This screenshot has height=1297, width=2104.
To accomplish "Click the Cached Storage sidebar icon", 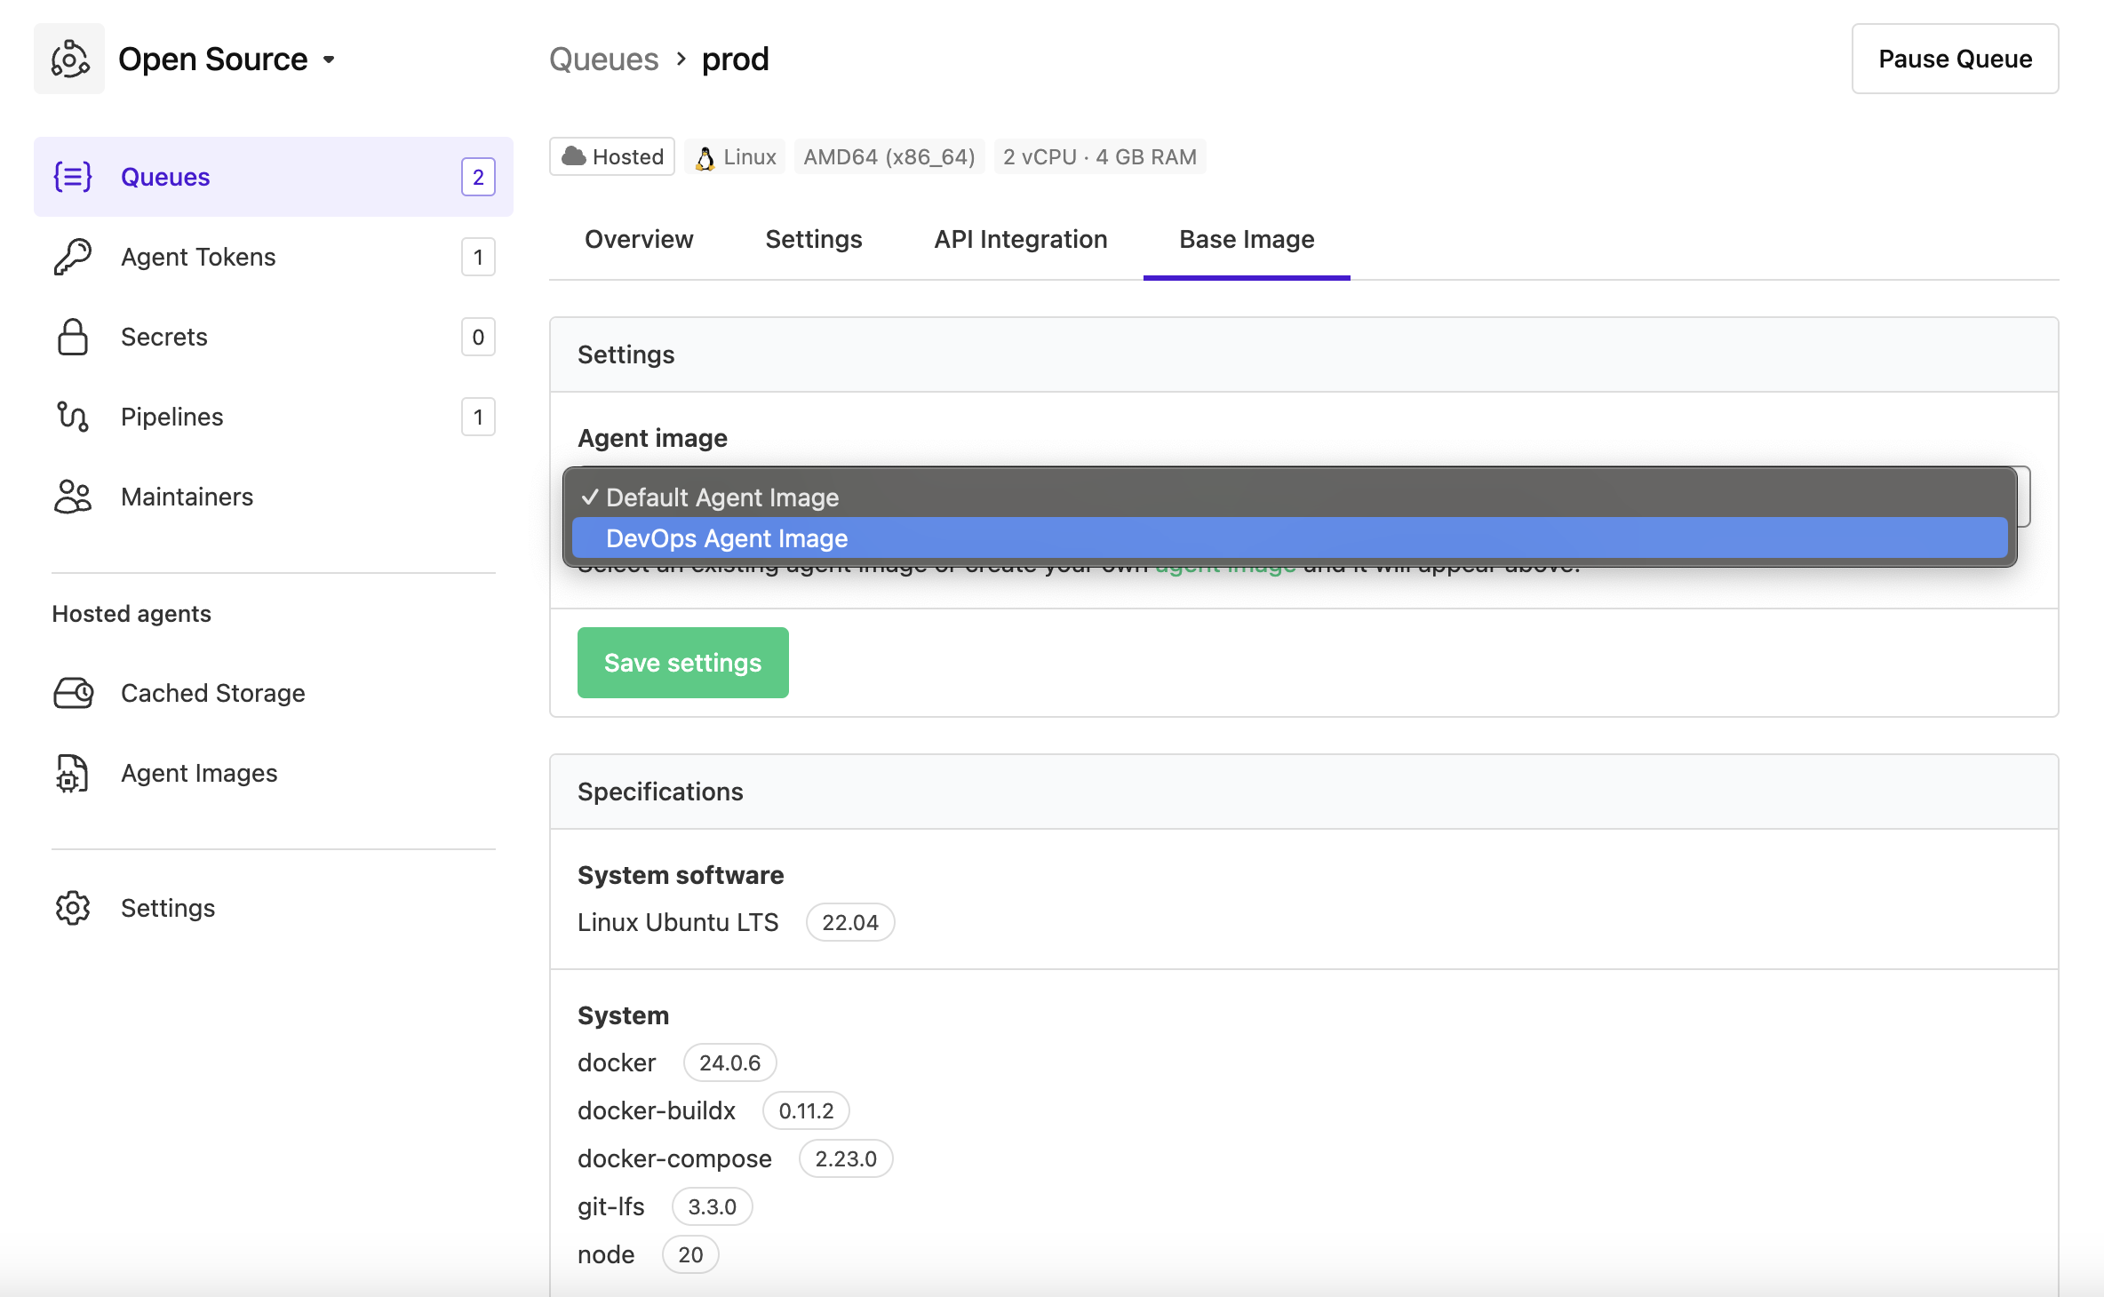I will pyautogui.click(x=72, y=691).
